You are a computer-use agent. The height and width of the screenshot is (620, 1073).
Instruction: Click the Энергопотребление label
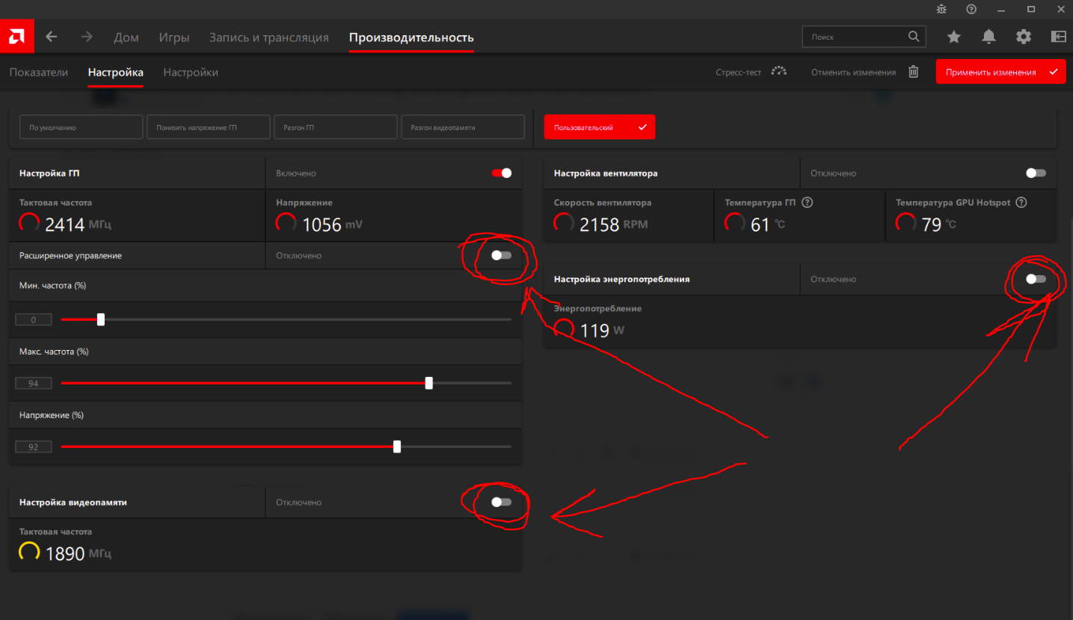[597, 308]
